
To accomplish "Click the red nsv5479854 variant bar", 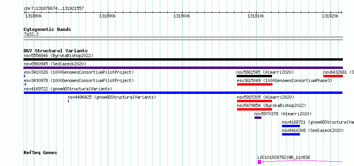I will pos(255,109).
